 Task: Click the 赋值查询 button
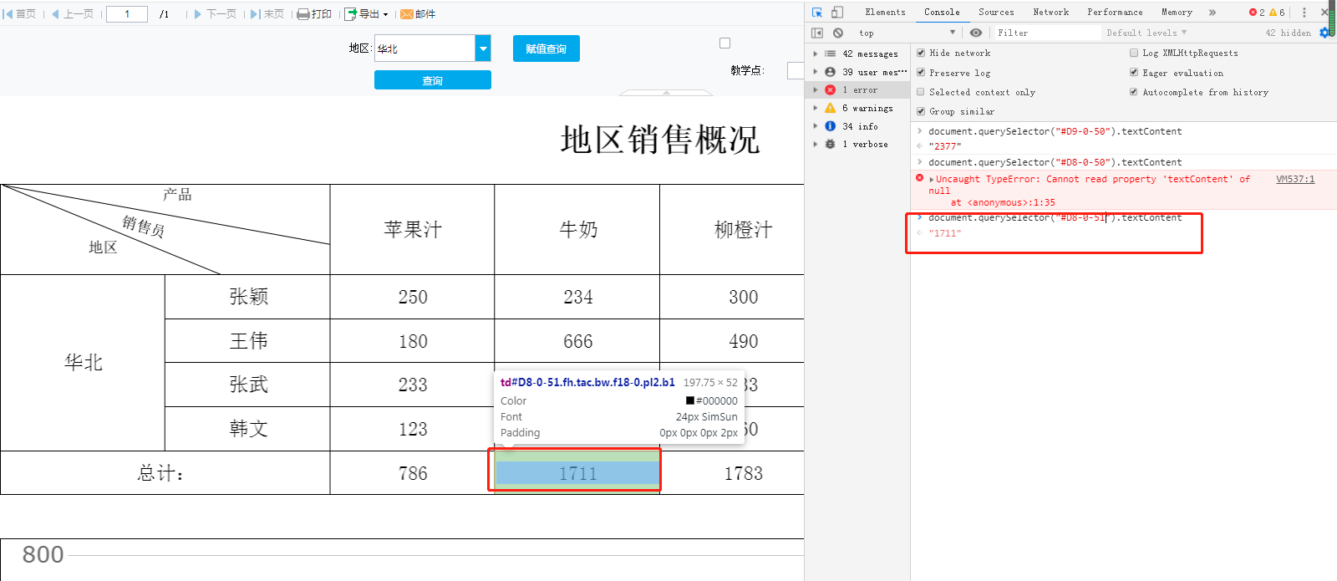coord(546,48)
